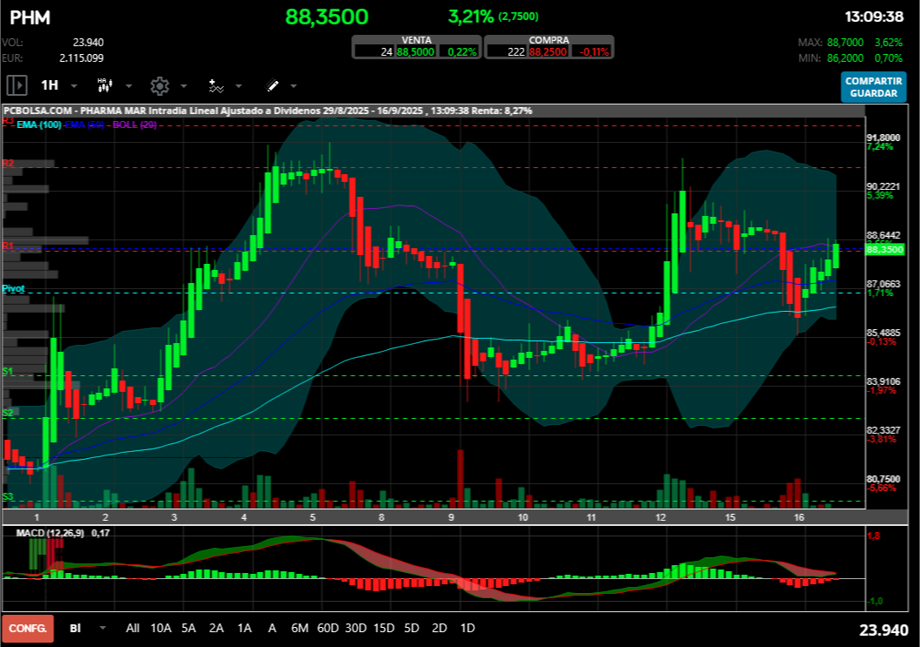This screenshot has width=920, height=647.
Task: Click the PHM ticker symbol
Action: click(30, 17)
